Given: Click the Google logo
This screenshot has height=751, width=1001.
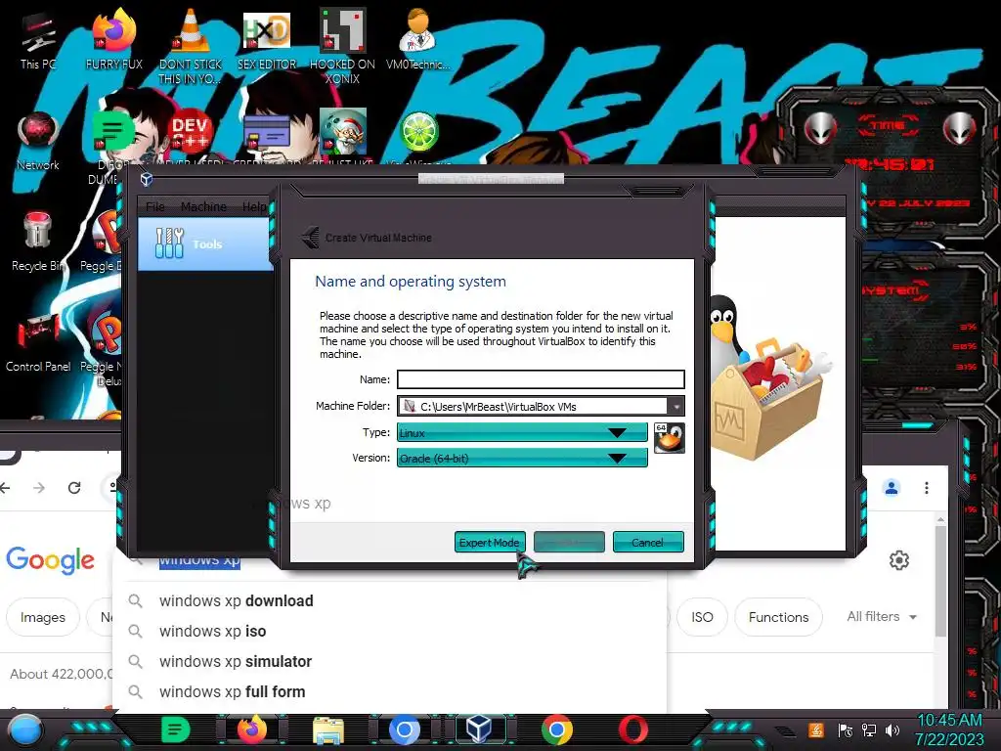Looking at the screenshot, I should click(51, 560).
